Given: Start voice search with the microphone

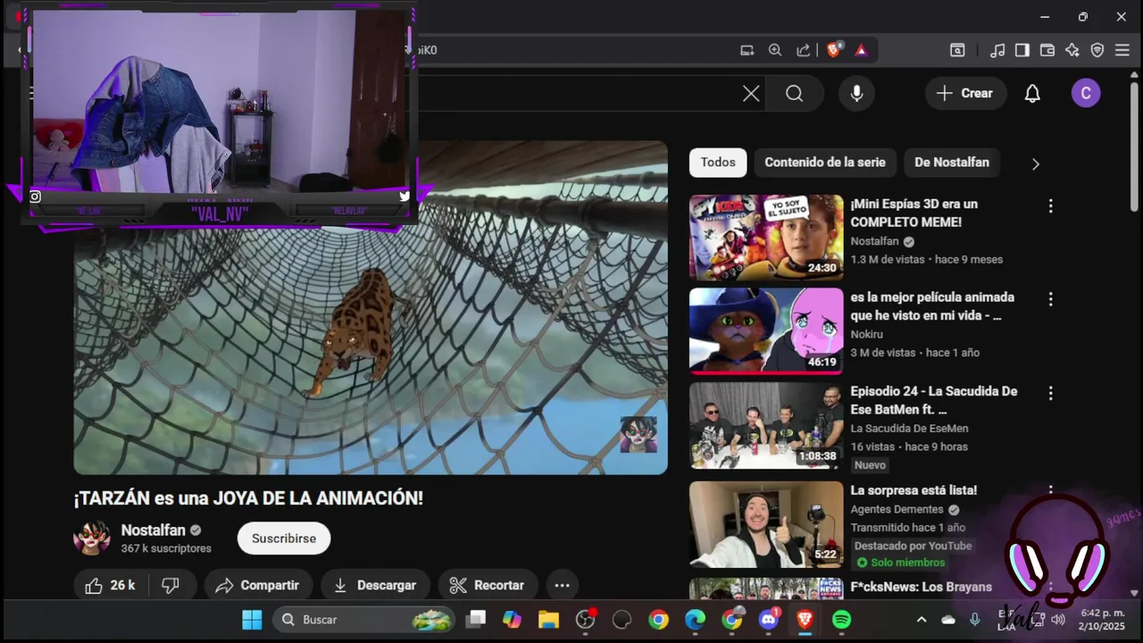Looking at the screenshot, I should tap(856, 93).
